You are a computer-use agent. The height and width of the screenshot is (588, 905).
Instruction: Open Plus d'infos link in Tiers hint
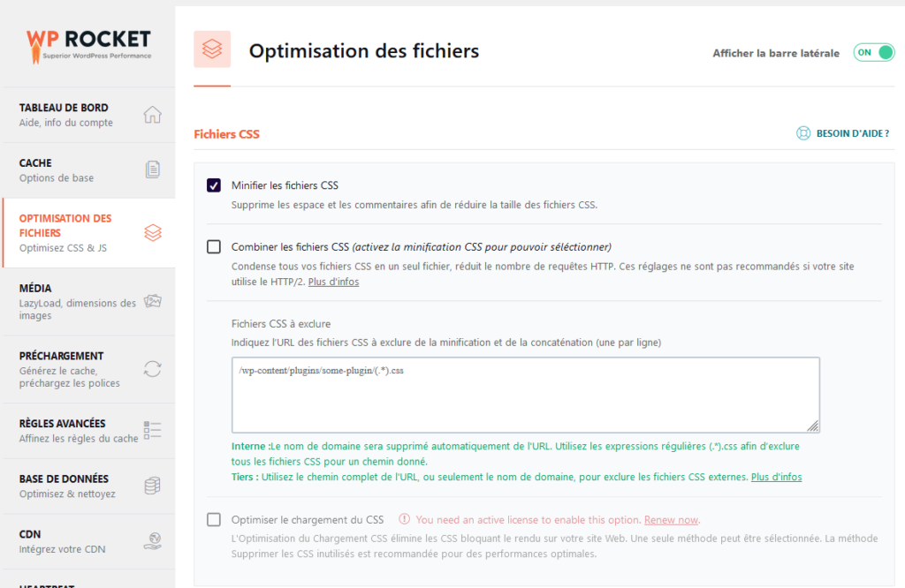(x=776, y=477)
